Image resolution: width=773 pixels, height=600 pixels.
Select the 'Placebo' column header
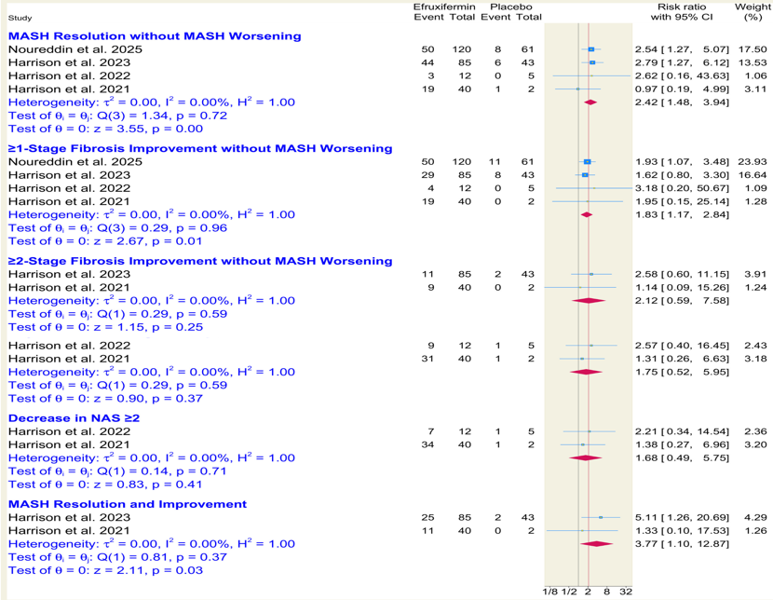pyautogui.click(x=510, y=7)
